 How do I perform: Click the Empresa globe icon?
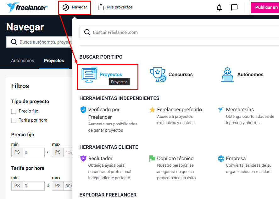point(221,159)
